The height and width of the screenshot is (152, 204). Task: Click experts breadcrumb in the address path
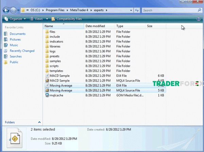click(x=99, y=10)
